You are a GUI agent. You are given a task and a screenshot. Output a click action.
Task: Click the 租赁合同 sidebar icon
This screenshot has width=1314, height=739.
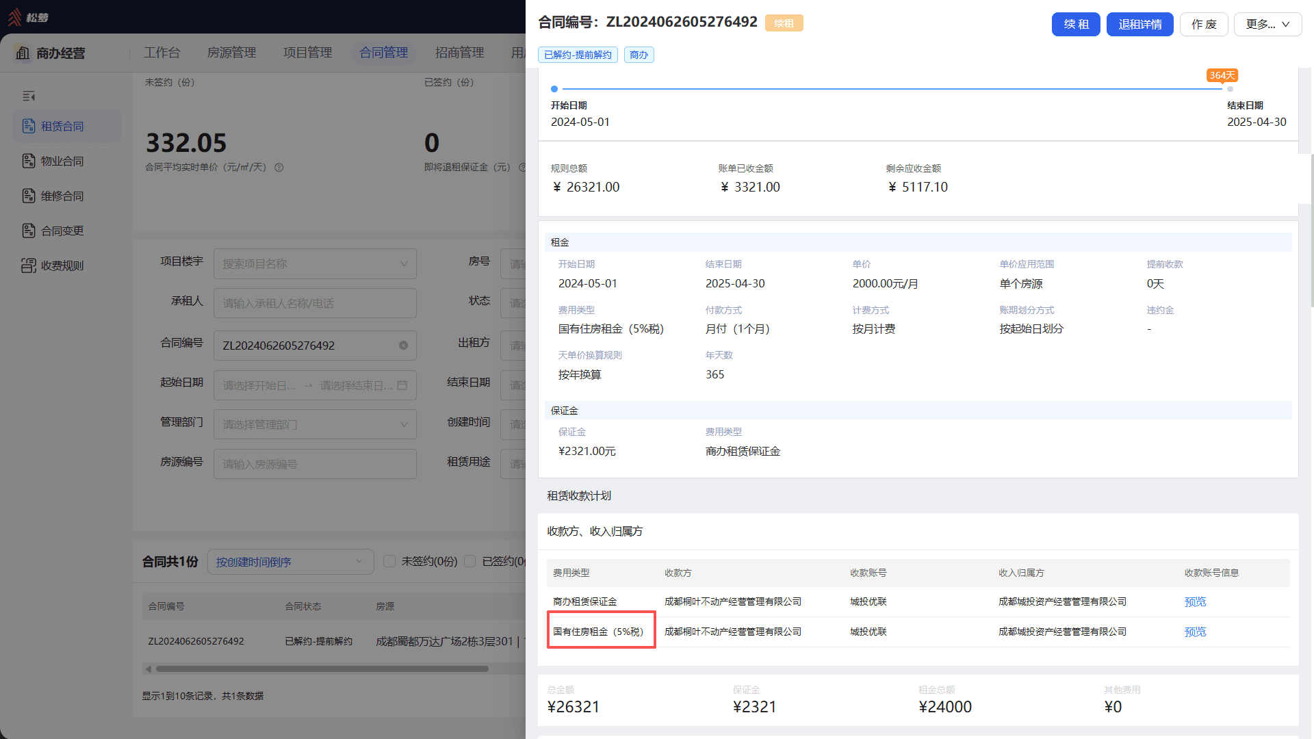tap(28, 126)
